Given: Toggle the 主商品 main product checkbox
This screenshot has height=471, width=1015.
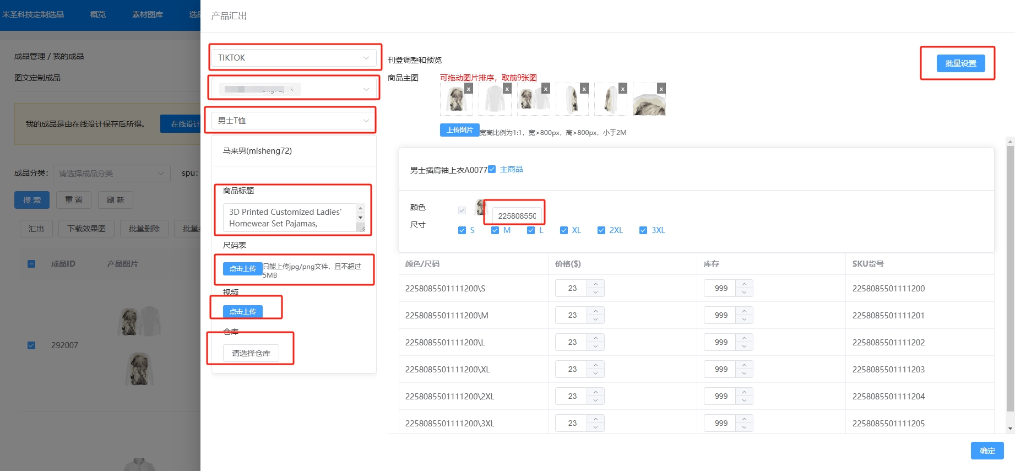Looking at the screenshot, I should click(492, 169).
